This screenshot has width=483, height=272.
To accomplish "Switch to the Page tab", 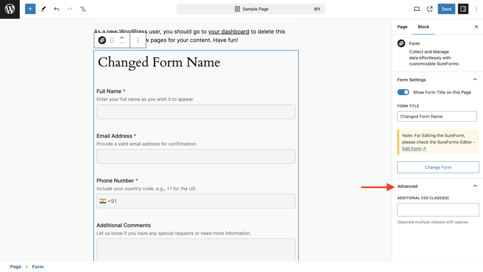I will pos(402,27).
